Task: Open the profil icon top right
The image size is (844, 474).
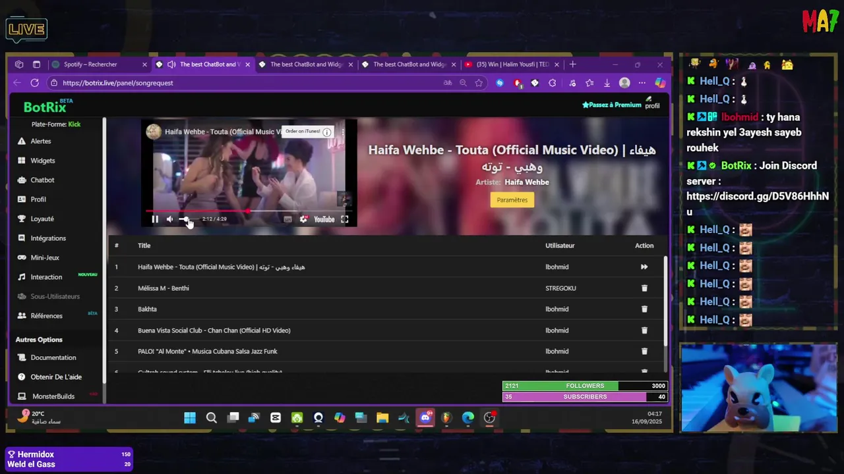Action: pyautogui.click(x=652, y=103)
